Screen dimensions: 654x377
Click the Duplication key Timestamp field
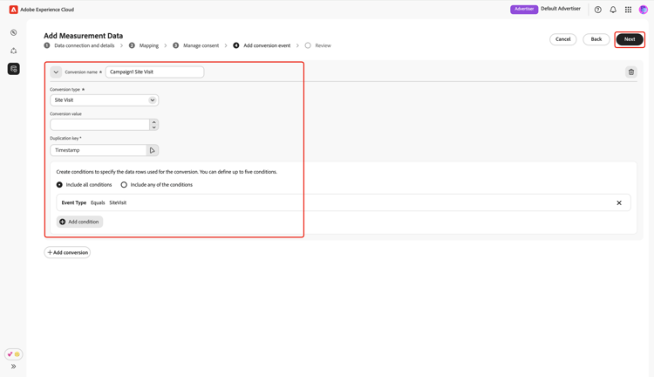click(x=98, y=150)
